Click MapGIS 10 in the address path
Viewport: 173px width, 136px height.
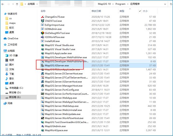(x=104, y=4)
